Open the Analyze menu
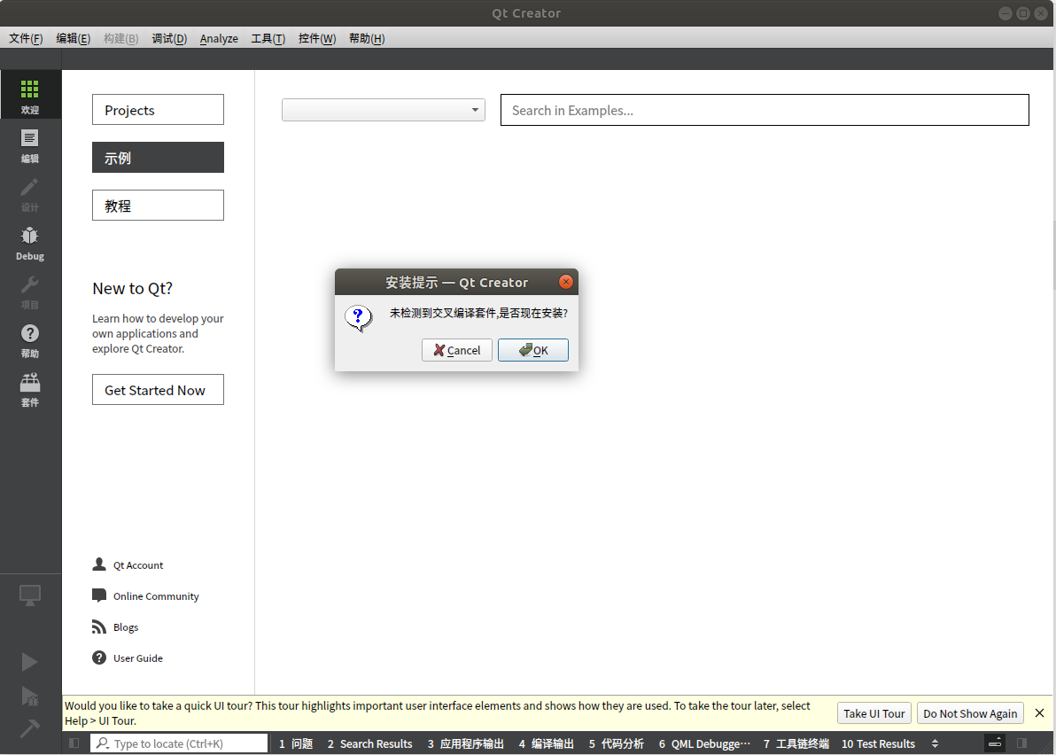Viewport: 1056px width, 755px height. coord(219,39)
